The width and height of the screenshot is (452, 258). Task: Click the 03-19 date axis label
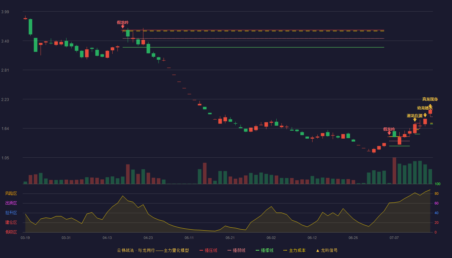click(x=25, y=238)
